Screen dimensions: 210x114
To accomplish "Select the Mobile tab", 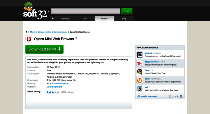I will click(104, 19).
